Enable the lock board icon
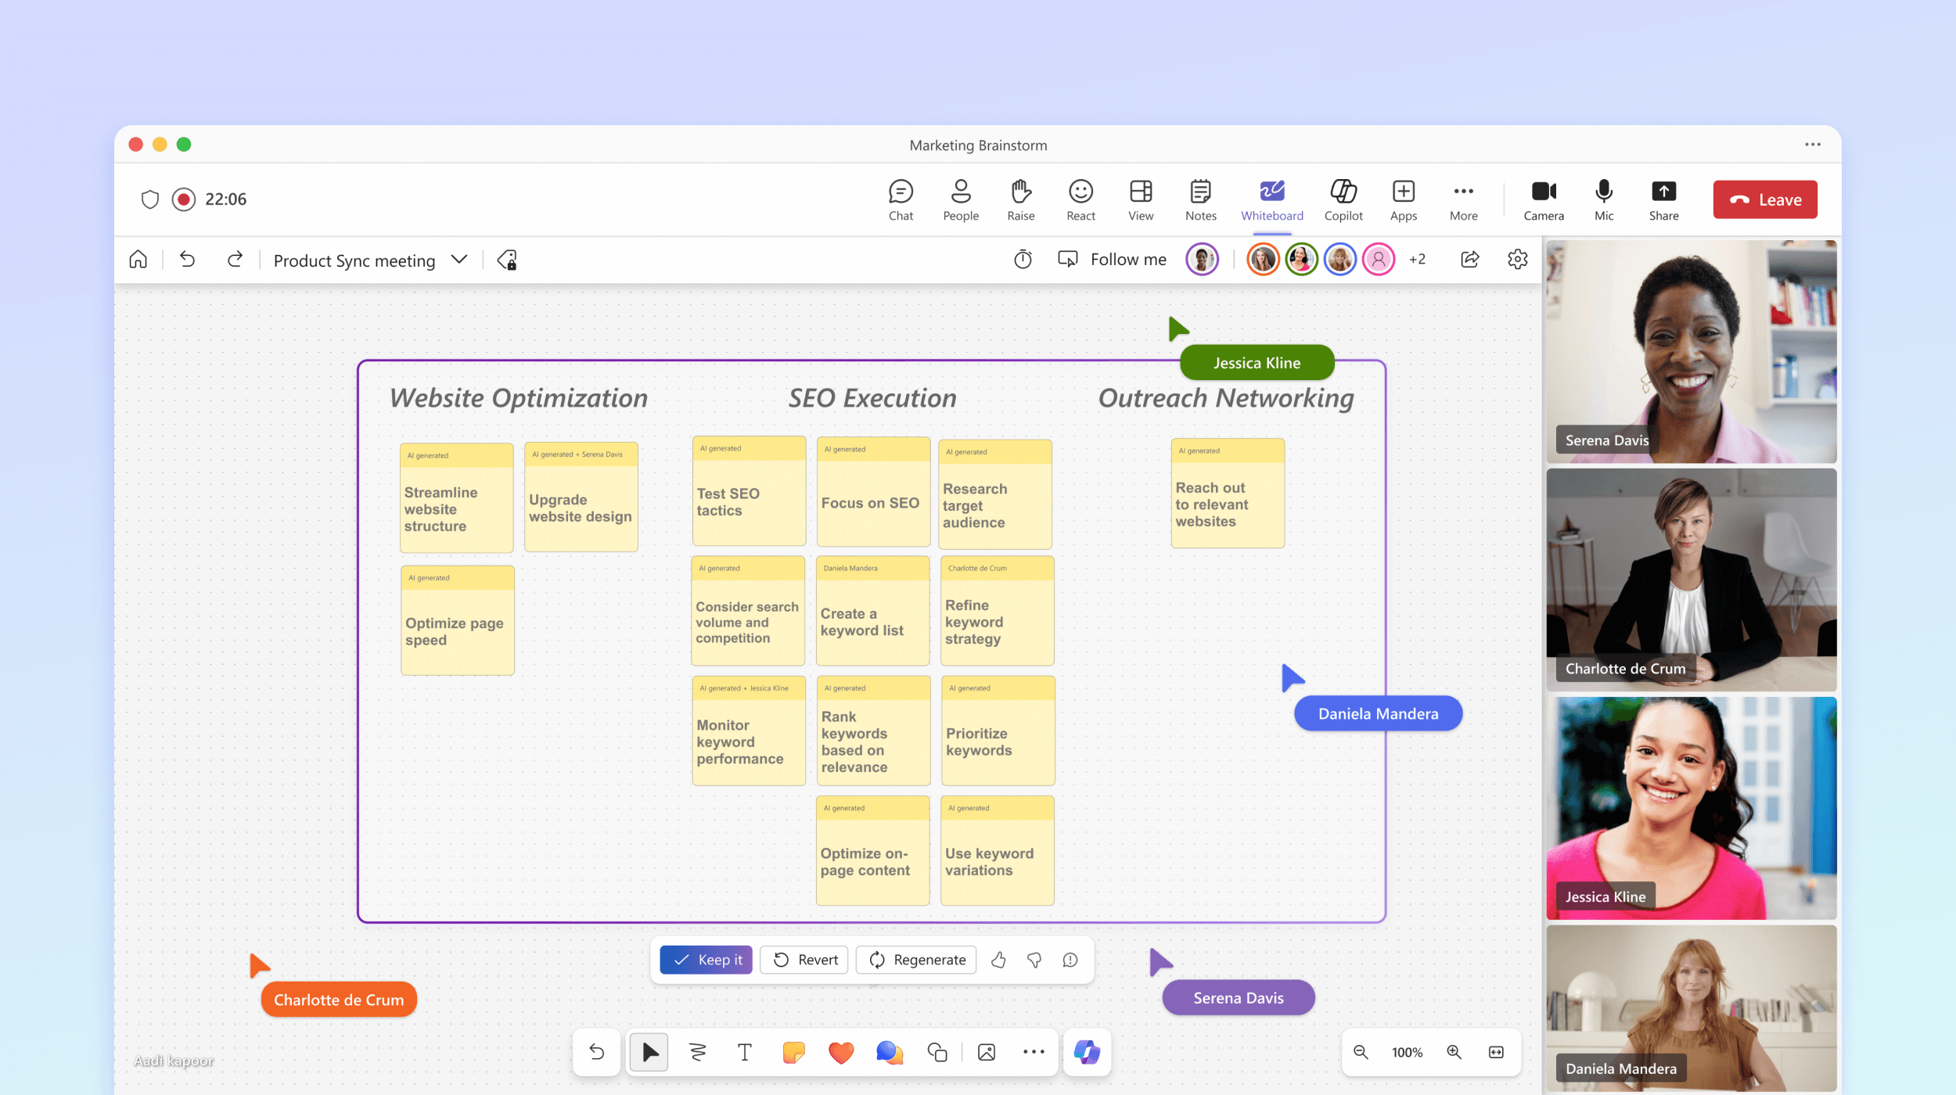This screenshot has height=1095, width=1956. click(x=506, y=260)
